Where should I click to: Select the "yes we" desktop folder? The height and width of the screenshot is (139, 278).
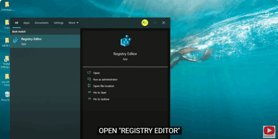[6, 80]
